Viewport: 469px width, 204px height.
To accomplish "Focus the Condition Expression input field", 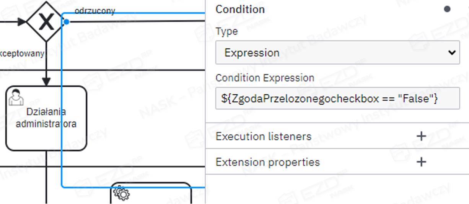I will point(337,99).
